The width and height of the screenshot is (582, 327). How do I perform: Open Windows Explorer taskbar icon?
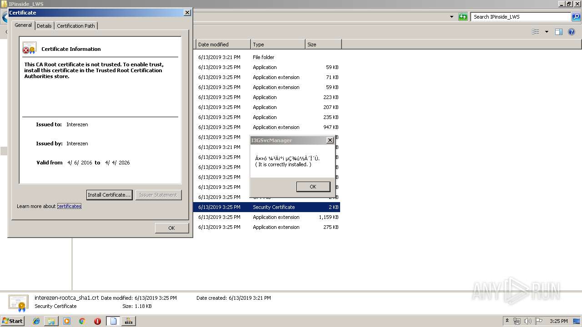pos(51,321)
